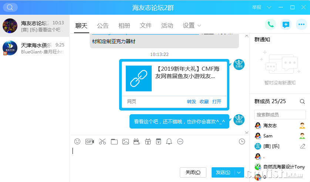Screen dimensions: 310x182
Task: Switch to the 公告 tab
Action: point(103,26)
